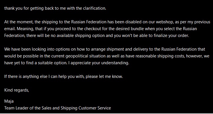Click the "Kind regards," closing line
The width and height of the screenshot is (213, 114).
(16, 90)
